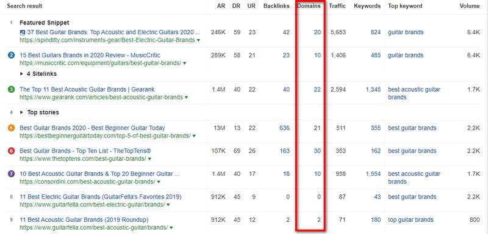Click the purple position 7 badge

pos(11,174)
